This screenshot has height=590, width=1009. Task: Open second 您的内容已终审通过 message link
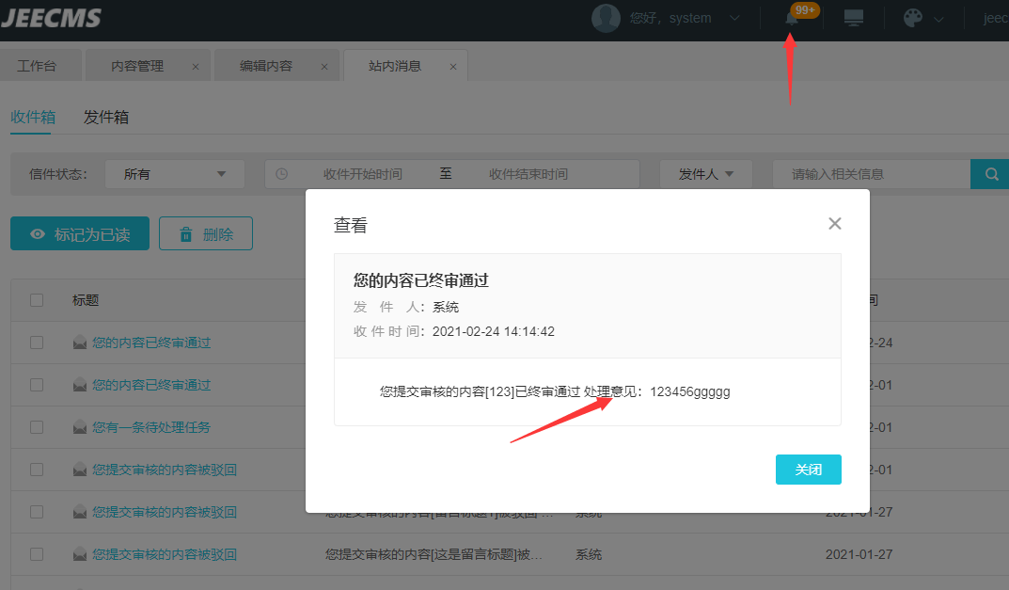pyautogui.click(x=151, y=385)
